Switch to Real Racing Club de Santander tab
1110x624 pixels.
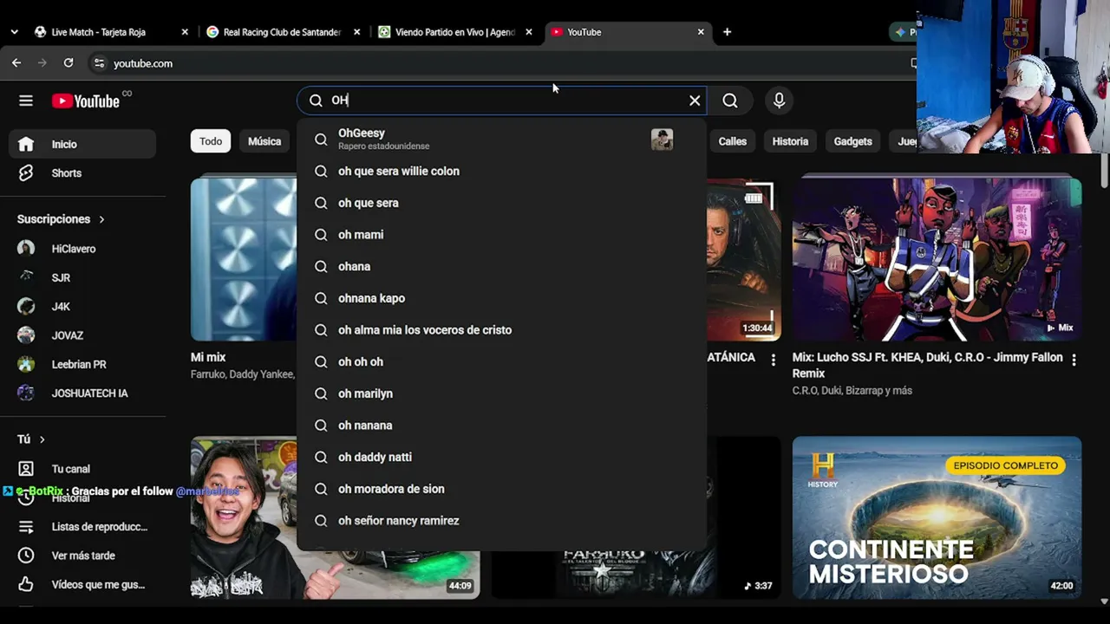coord(282,32)
